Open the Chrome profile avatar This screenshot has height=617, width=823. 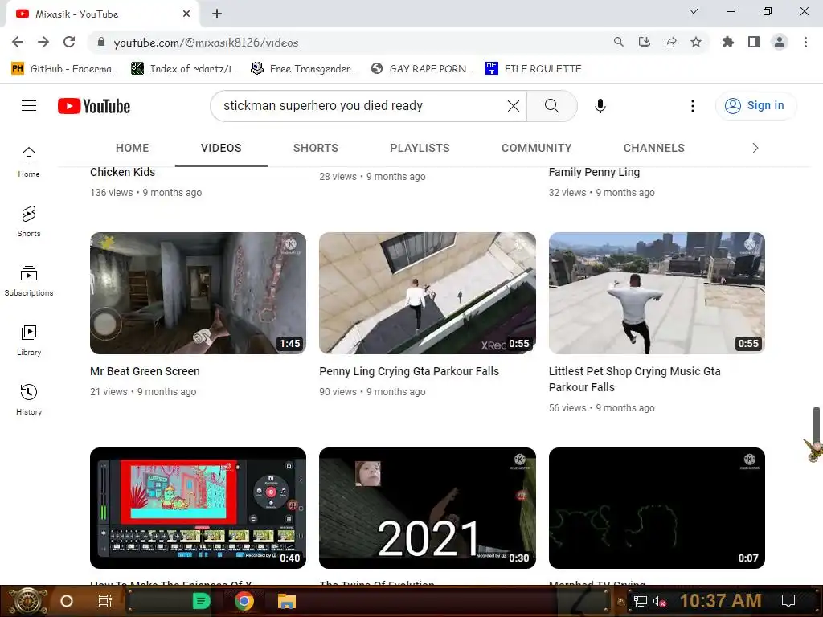(x=780, y=42)
